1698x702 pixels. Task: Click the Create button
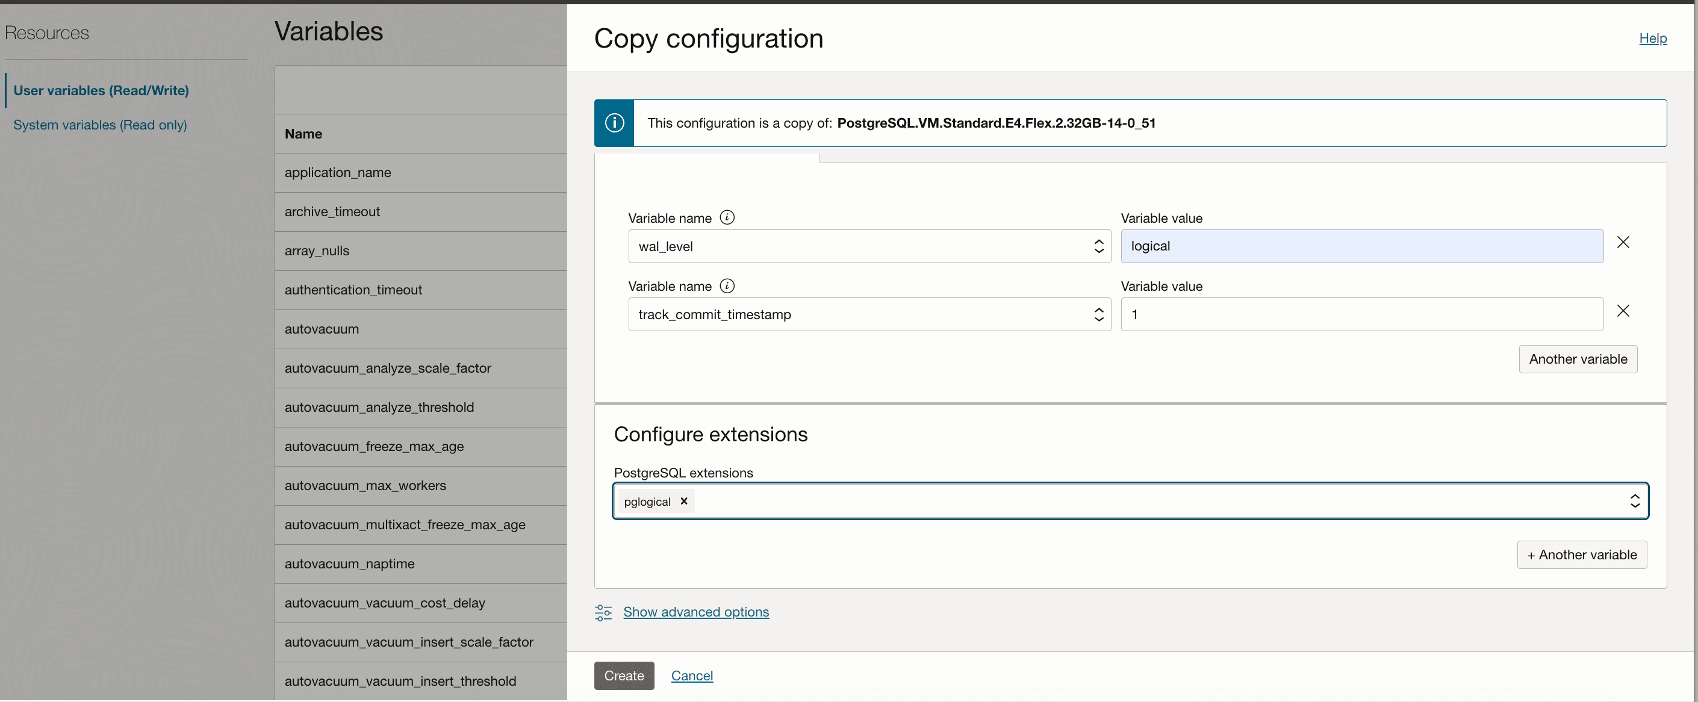point(623,676)
